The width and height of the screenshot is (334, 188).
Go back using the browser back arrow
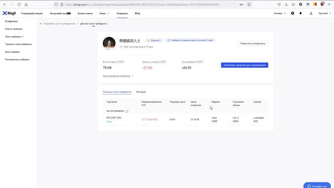[5, 5]
